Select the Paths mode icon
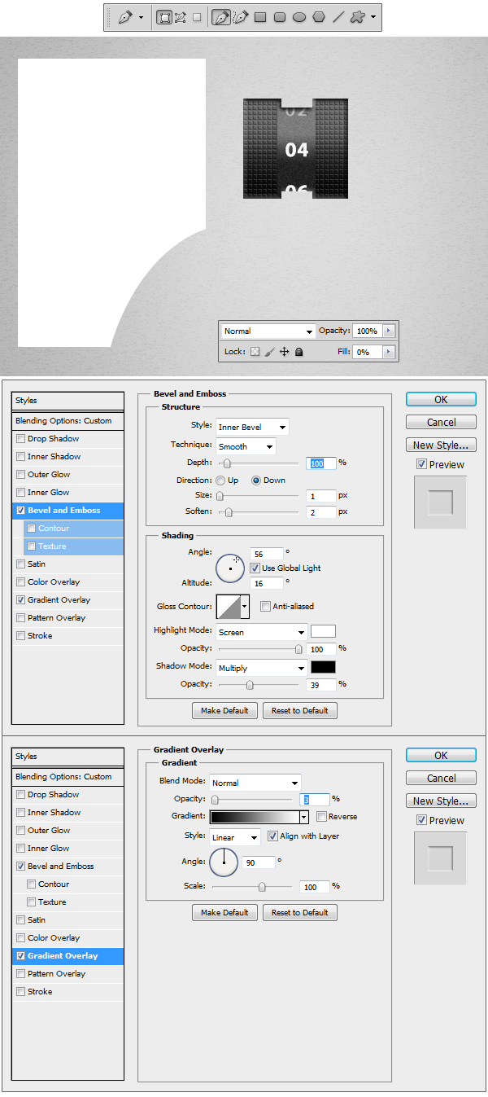This screenshot has height=1097, width=488. click(181, 17)
